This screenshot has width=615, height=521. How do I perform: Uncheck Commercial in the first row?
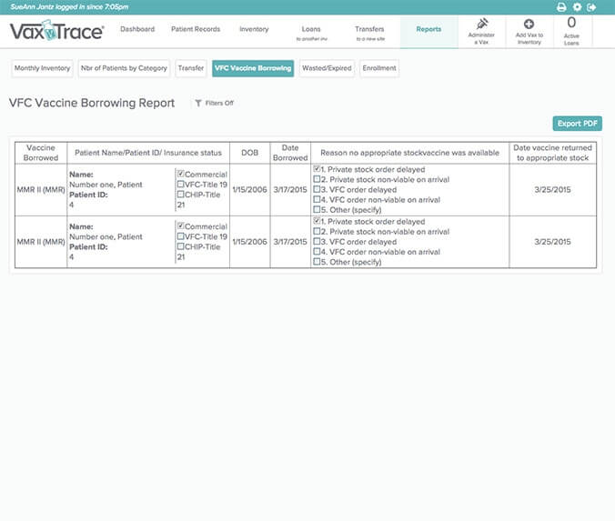[182, 175]
